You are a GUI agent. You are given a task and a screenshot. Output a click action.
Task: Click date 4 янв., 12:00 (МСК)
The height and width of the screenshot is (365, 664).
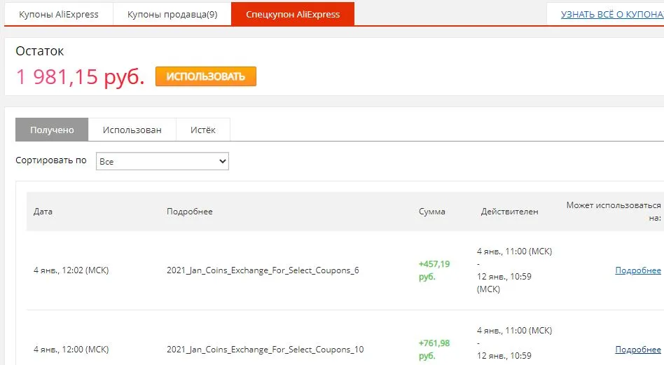click(x=71, y=350)
